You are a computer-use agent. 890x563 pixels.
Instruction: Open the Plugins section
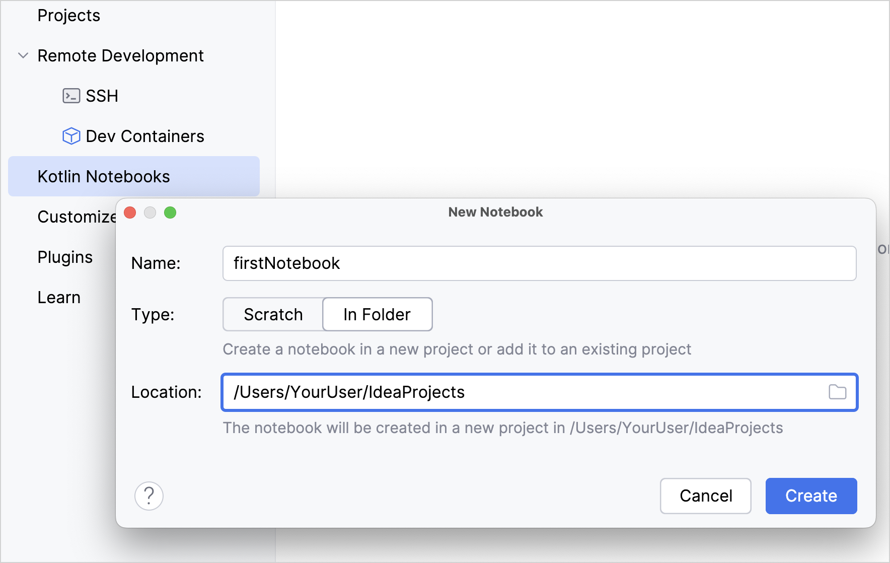coord(65,257)
